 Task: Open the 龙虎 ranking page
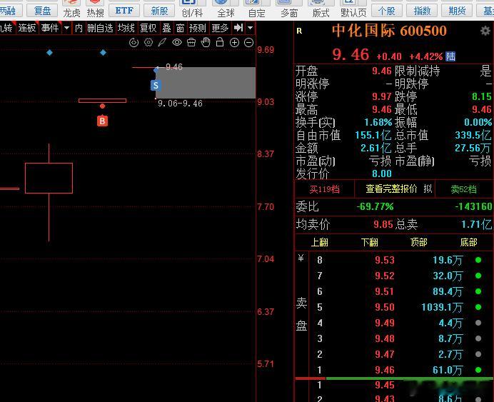[x=72, y=9]
